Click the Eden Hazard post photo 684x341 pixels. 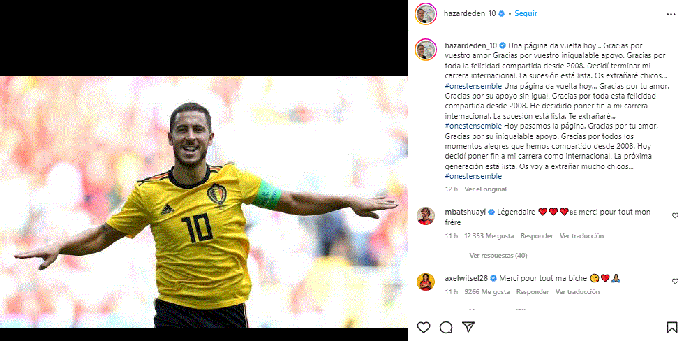tap(204, 202)
